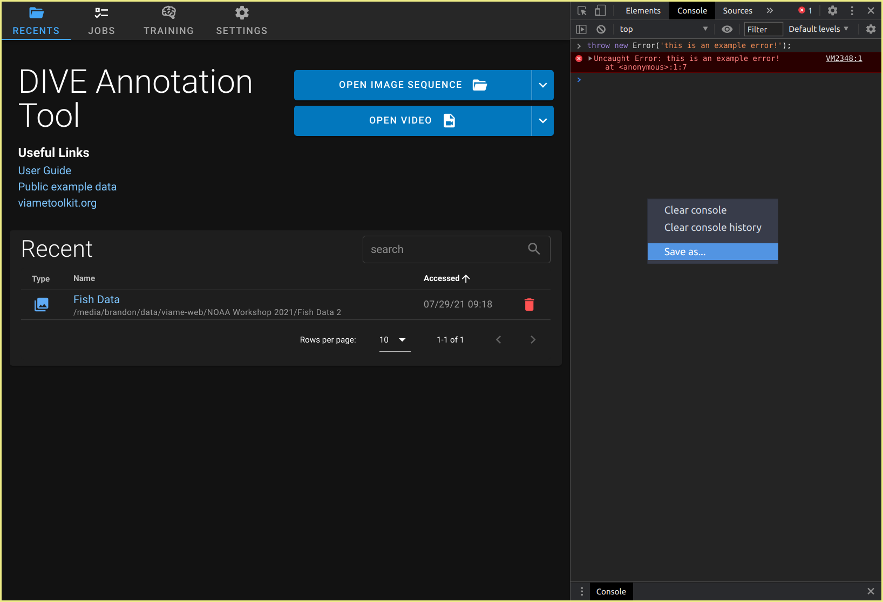Go to the Settings tab
Screen dimensions: 883x602
242,20
